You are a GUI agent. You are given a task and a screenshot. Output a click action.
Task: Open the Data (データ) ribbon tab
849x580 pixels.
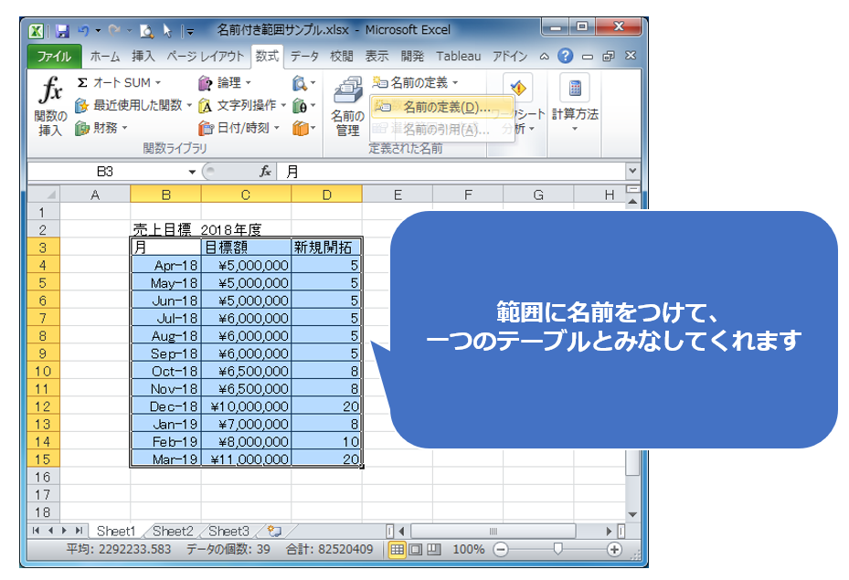(x=304, y=57)
